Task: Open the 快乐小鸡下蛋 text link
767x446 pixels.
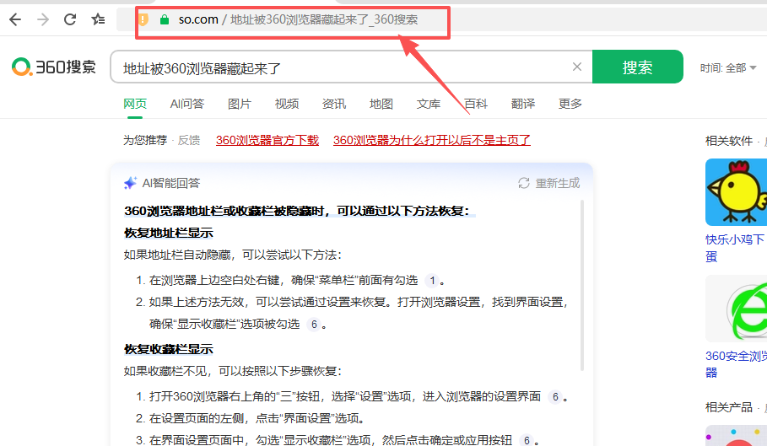Action: (x=735, y=248)
